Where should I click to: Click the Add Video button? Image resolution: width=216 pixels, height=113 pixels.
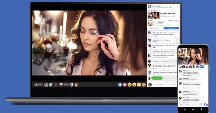click(x=171, y=28)
